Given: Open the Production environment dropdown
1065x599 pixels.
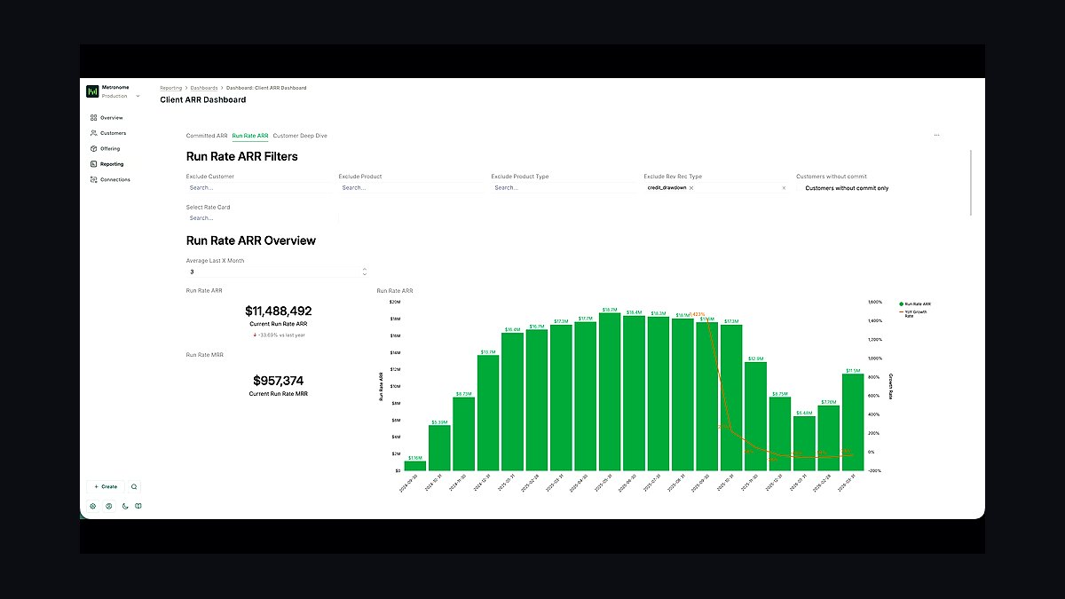Looking at the screenshot, I should pyautogui.click(x=121, y=96).
